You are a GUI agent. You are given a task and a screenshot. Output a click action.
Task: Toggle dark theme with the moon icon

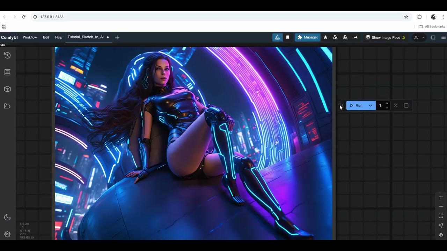coord(7,218)
